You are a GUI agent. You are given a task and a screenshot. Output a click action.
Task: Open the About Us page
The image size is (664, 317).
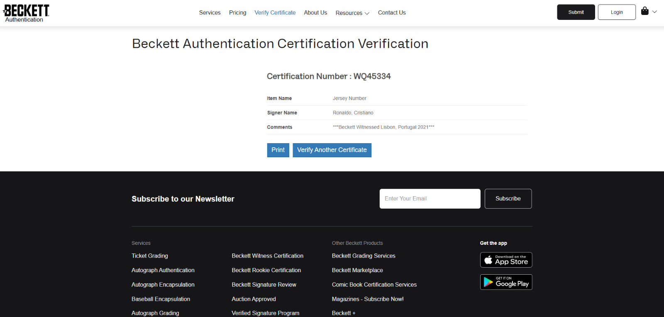315,13
